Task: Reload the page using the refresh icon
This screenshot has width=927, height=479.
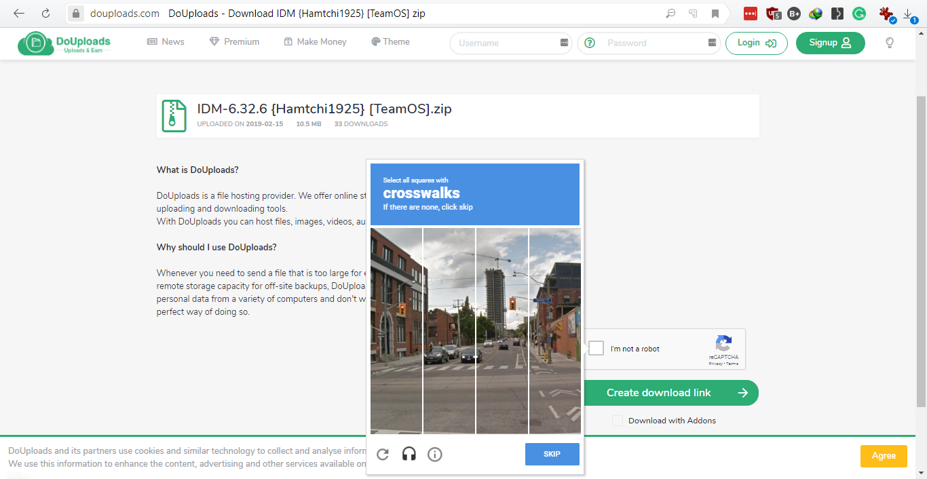Action: pyautogui.click(x=45, y=14)
